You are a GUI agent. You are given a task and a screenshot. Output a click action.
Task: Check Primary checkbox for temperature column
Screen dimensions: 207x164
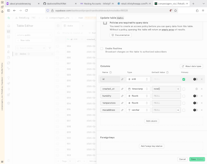184,103
